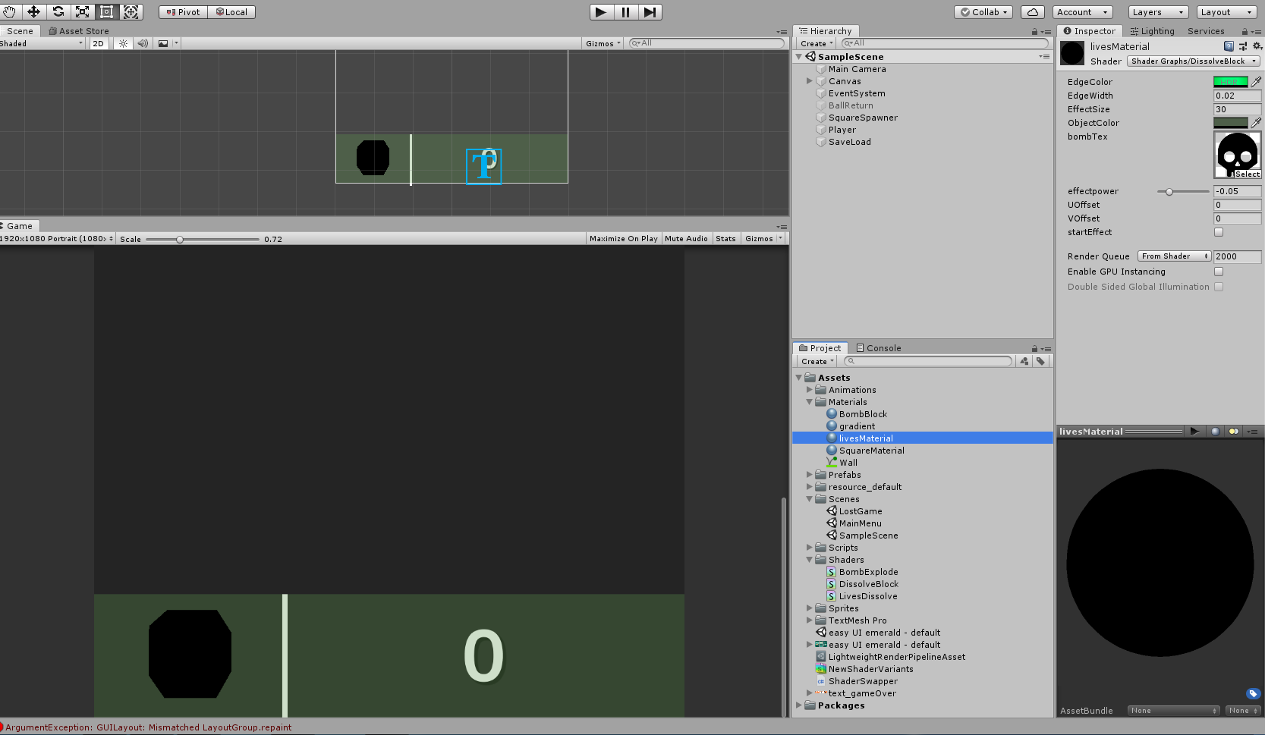Image resolution: width=1265 pixels, height=735 pixels.
Task: Open the Render Queue From Shader dropdown
Action: click(1175, 256)
